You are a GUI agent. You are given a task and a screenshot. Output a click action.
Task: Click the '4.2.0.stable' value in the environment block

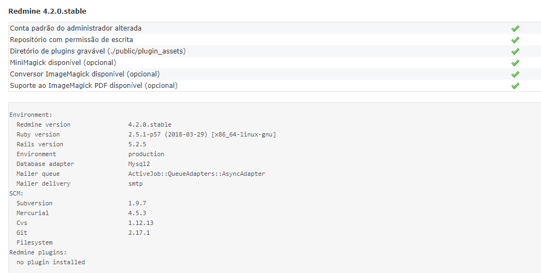coord(150,124)
